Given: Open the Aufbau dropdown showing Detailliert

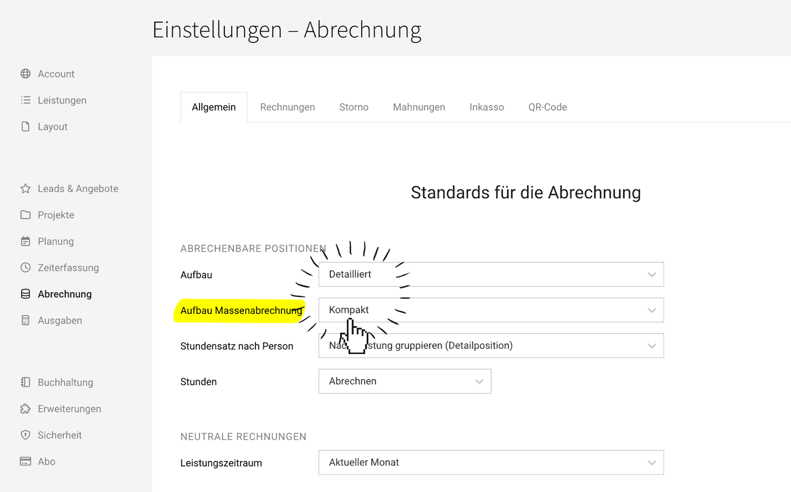Looking at the screenshot, I should pos(491,274).
